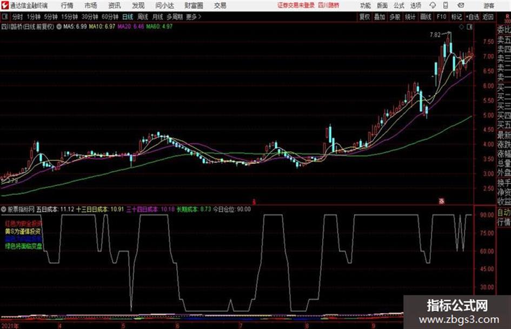Click the panel toggle icon before 分时
The width and height of the screenshot is (511, 329).
[4, 17]
